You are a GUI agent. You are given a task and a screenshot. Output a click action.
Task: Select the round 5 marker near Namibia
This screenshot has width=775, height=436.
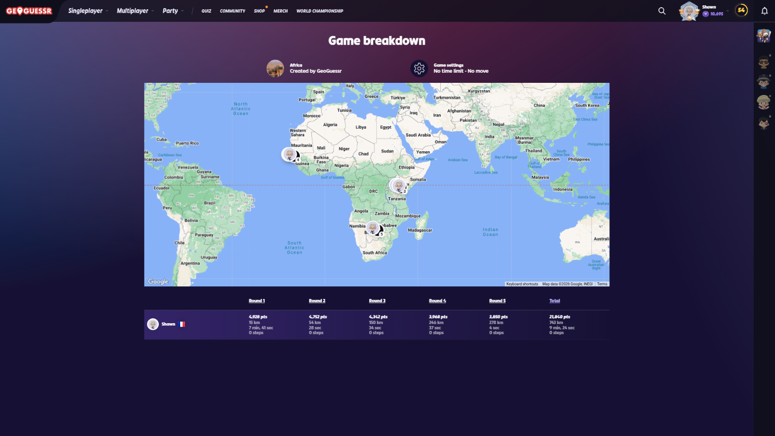(372, 227)
